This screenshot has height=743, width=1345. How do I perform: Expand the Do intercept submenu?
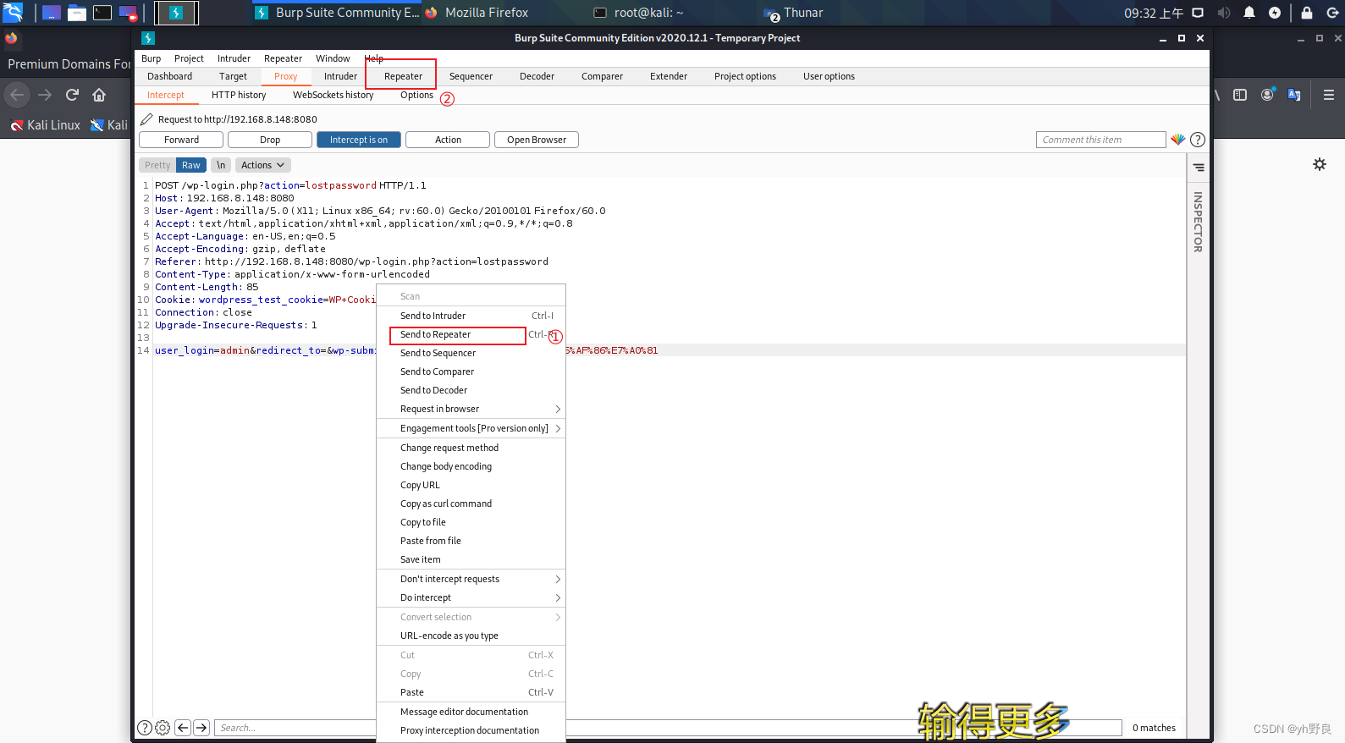pyautogui.click(x=471, y=597)
